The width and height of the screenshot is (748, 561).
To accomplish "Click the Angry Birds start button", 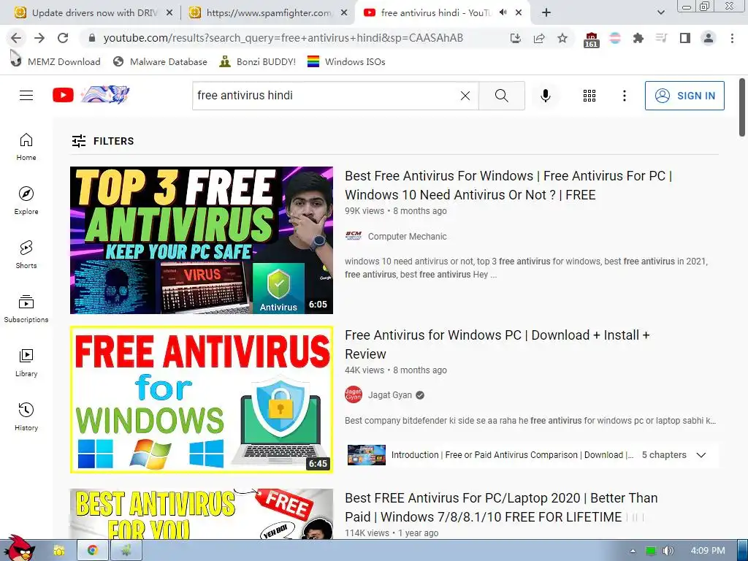I will (18, 549).
